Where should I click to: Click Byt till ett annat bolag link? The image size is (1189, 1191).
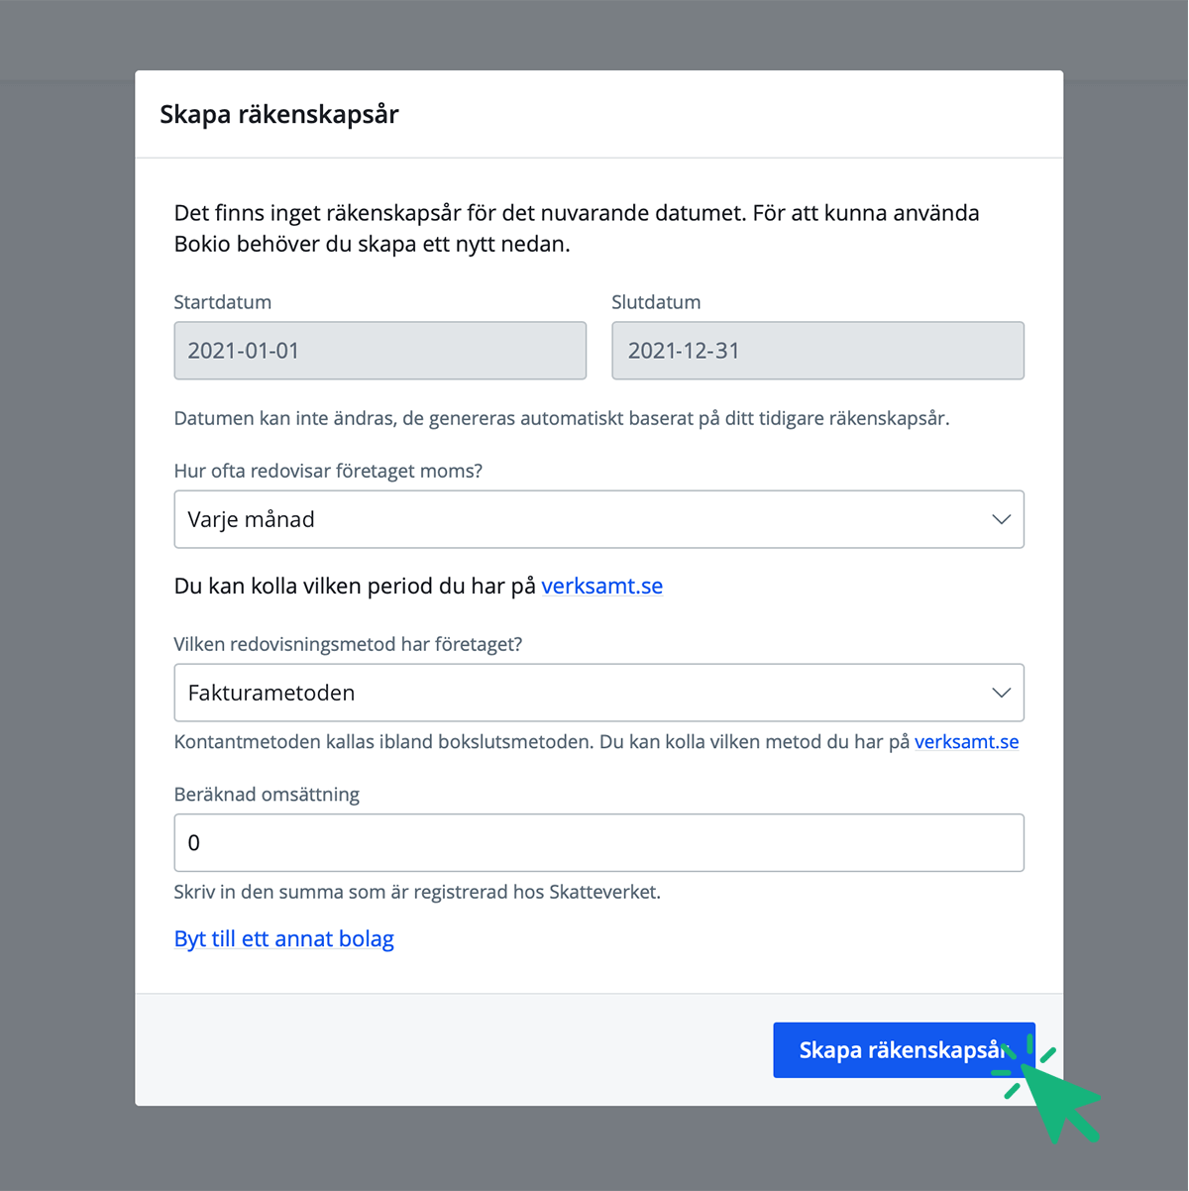283,939
